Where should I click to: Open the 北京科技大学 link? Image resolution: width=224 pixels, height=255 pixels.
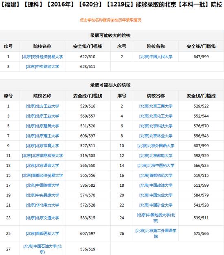coord(156,126)
